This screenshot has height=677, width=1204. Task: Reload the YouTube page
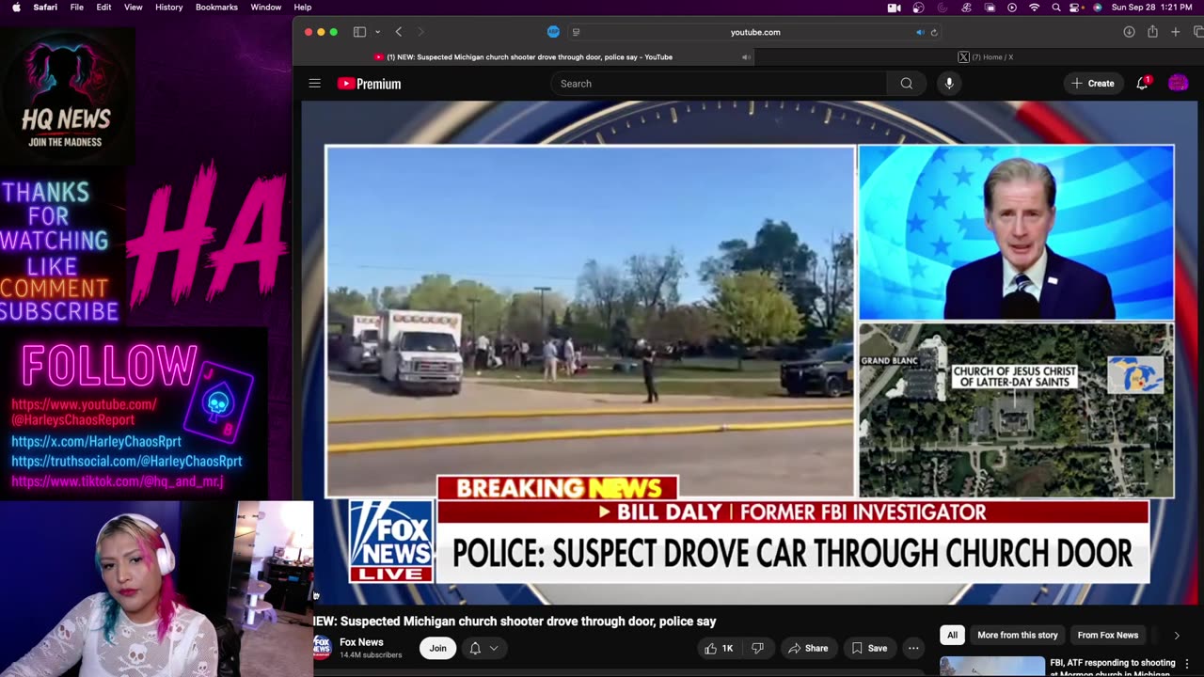934,32
